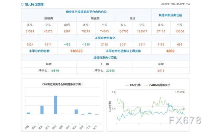Click the tallest 原油 bar in chart
211x132 pixels.
point(55,105)
